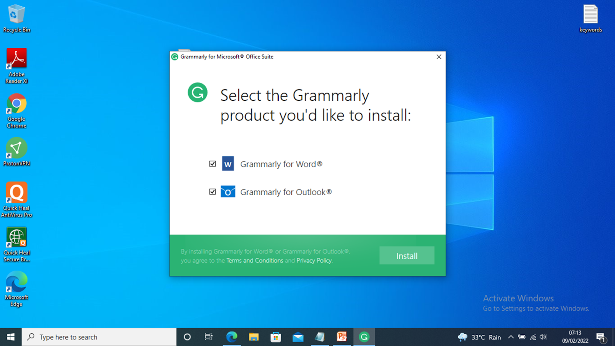Open the Windows Start menu

pos(11,337)
